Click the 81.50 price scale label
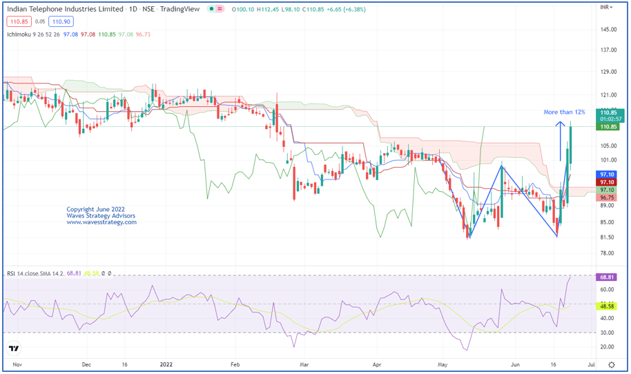631x374 pixels. pyautogui.click(x=608, y=237)
